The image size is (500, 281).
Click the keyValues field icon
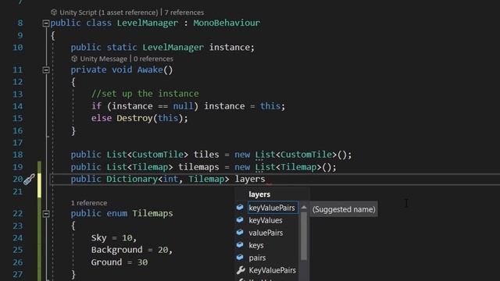click(x=240, y=220)
